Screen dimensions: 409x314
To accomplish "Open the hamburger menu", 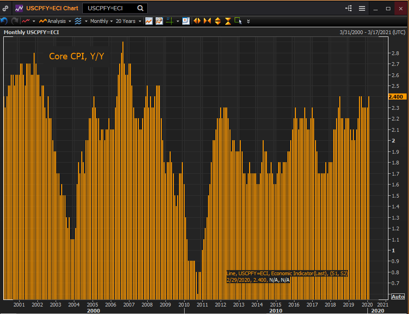I will point(362,8).
